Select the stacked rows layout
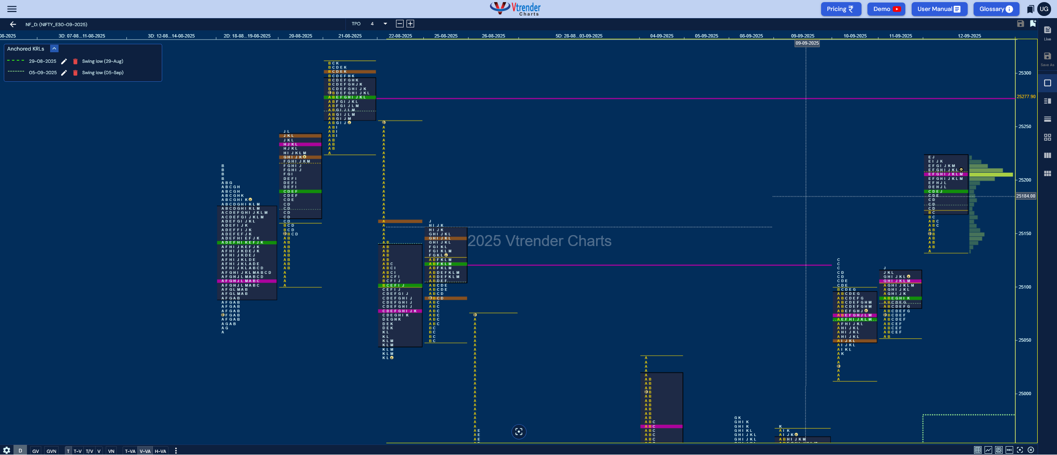Screen dimensions: 1057x455 pyautogui.click(x=1047, y=119)
